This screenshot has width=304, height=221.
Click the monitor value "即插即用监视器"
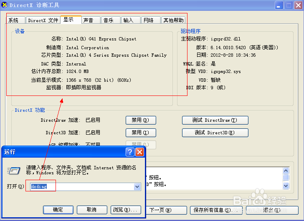coord(84,88)
